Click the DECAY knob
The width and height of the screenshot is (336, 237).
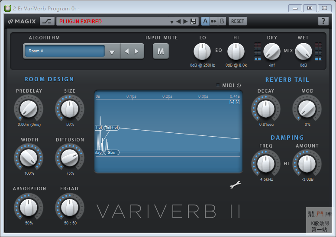[266, 109]
